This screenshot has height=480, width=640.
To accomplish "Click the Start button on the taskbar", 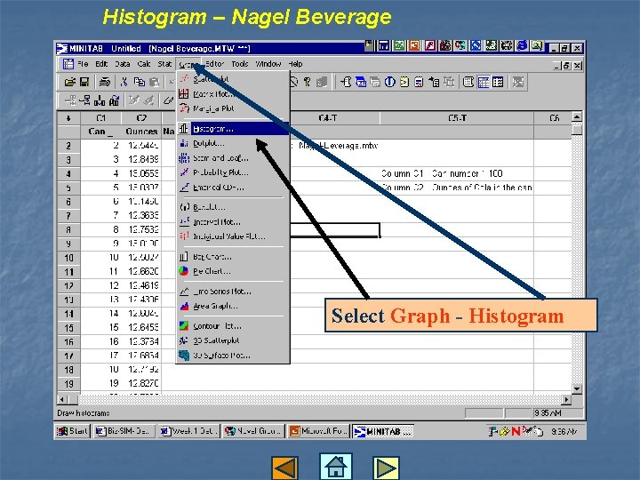I will [72, 431].
